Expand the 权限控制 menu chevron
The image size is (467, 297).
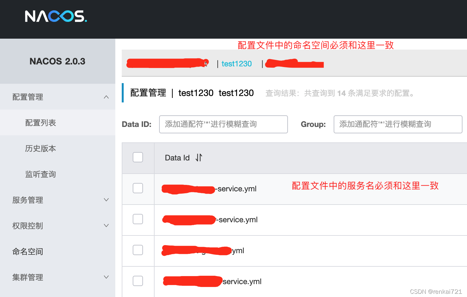(106, 225)
